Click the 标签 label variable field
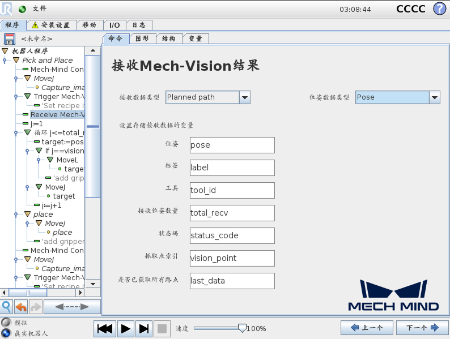This screenshot has width=450, height=339. [232, 168]
